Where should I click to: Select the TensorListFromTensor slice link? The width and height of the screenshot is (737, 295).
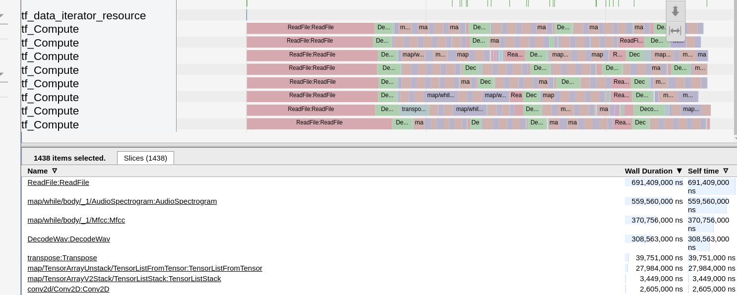144,268
